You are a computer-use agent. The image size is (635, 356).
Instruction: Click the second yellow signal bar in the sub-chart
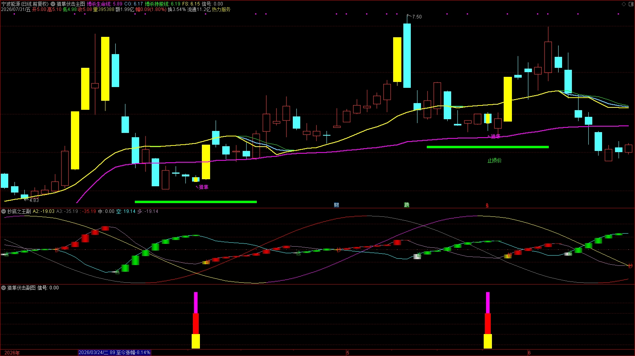pos(488,341)
